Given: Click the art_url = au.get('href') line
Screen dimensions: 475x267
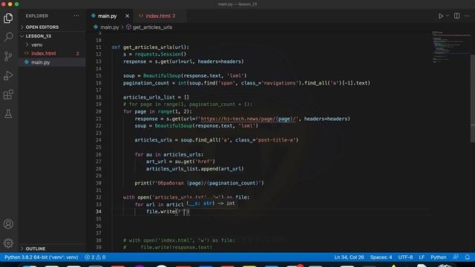Looking at the screenshot, I should (180, 162).
